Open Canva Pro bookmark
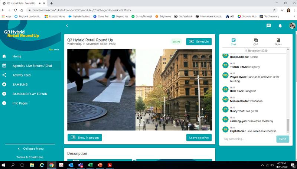The width and height of the screenshot is (297, 169). coord(101,16)
